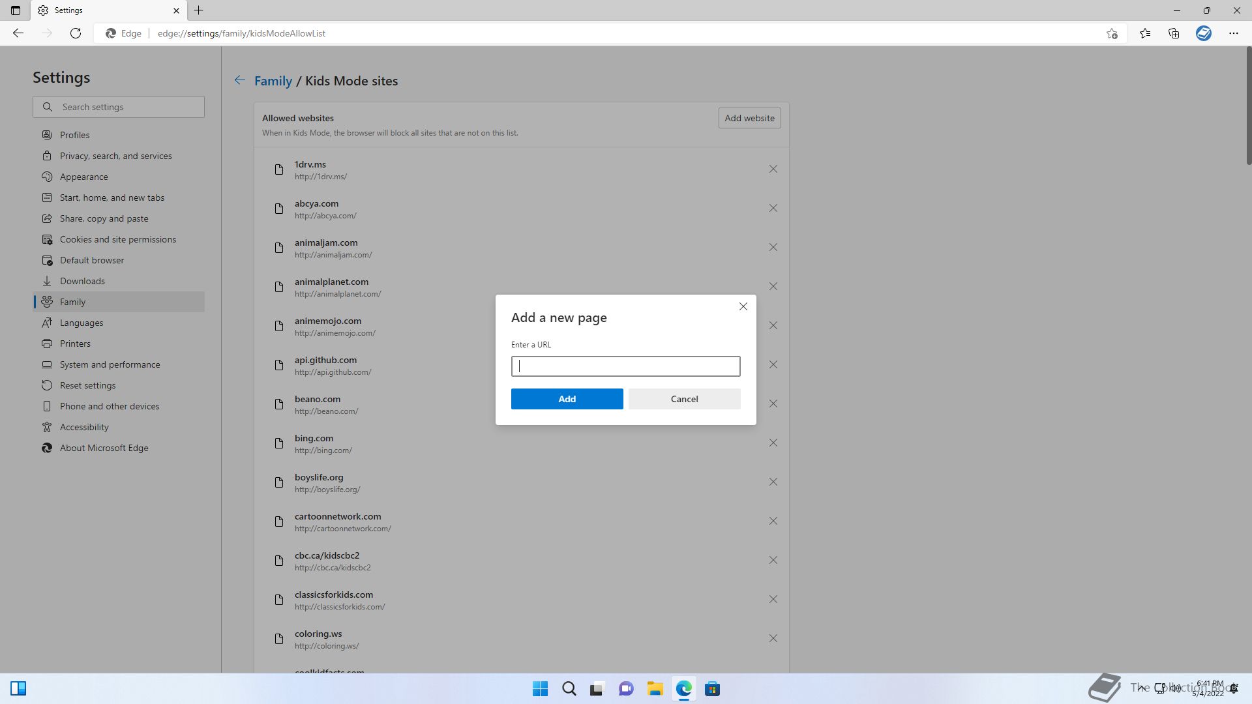Open System and performance settings

[119, 364]
